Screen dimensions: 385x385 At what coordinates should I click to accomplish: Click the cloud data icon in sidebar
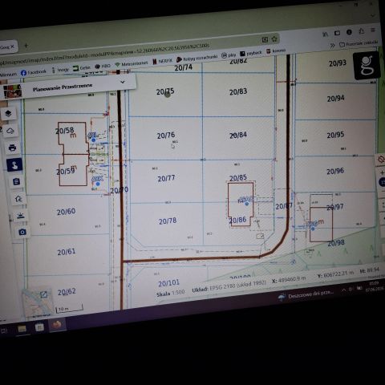(10, 131)
